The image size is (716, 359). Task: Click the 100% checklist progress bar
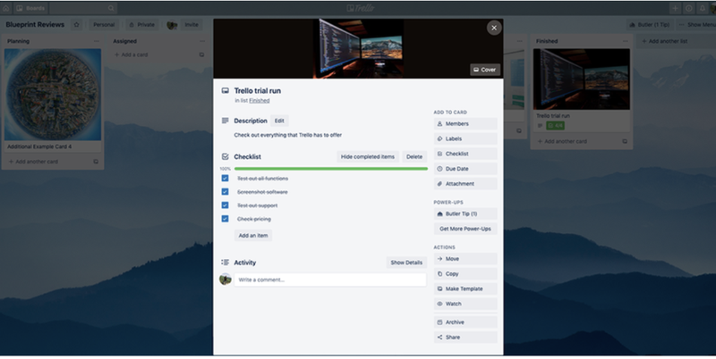click(x=330, y=169)
